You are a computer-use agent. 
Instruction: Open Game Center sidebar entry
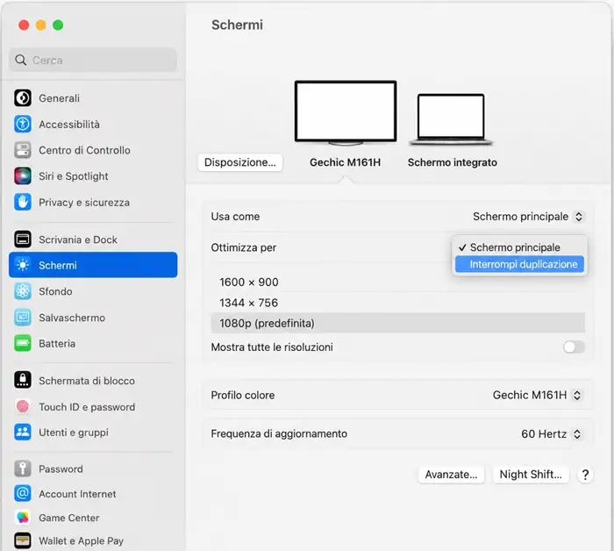[93, 518]
